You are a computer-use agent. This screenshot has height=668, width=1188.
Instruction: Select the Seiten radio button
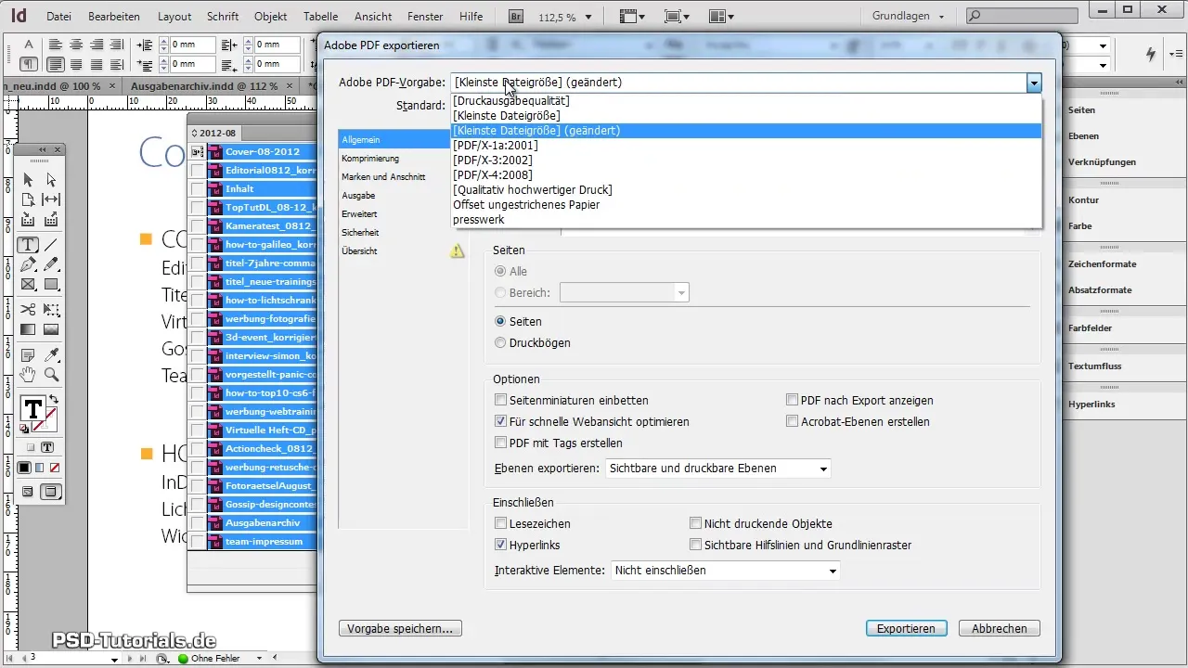[x=501, y=321]
